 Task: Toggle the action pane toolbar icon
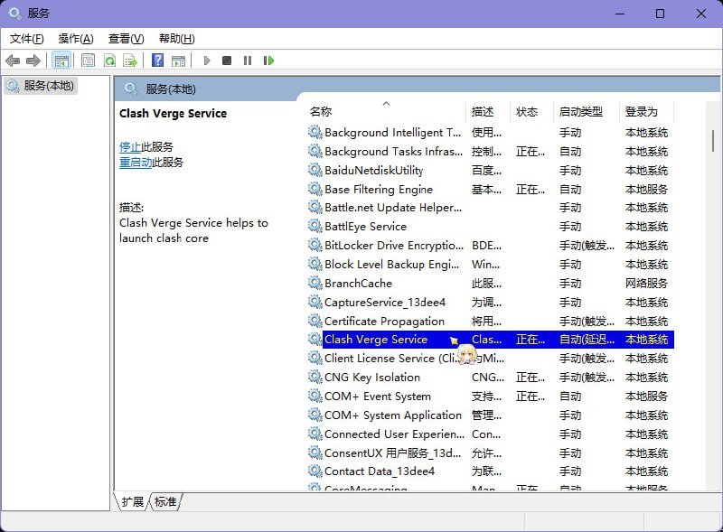tap(179, 60)
